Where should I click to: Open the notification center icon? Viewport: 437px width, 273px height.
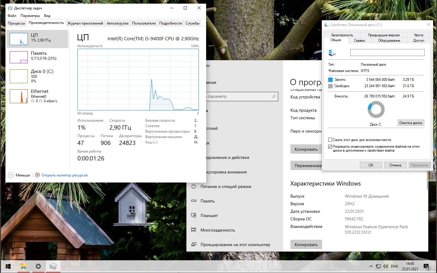click(426, 267)
